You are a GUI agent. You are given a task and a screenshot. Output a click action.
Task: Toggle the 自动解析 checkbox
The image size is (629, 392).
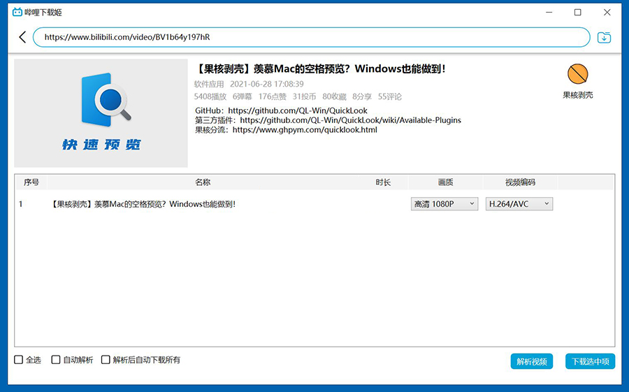point(56,360)
